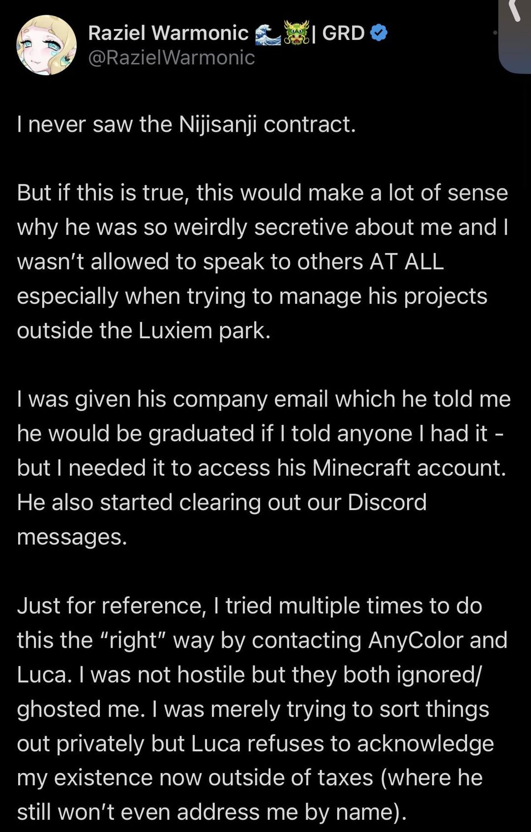This screenshot has height=832, width=531.
Task: Click the GRD tag in display name
Action: tap(343, 33)
